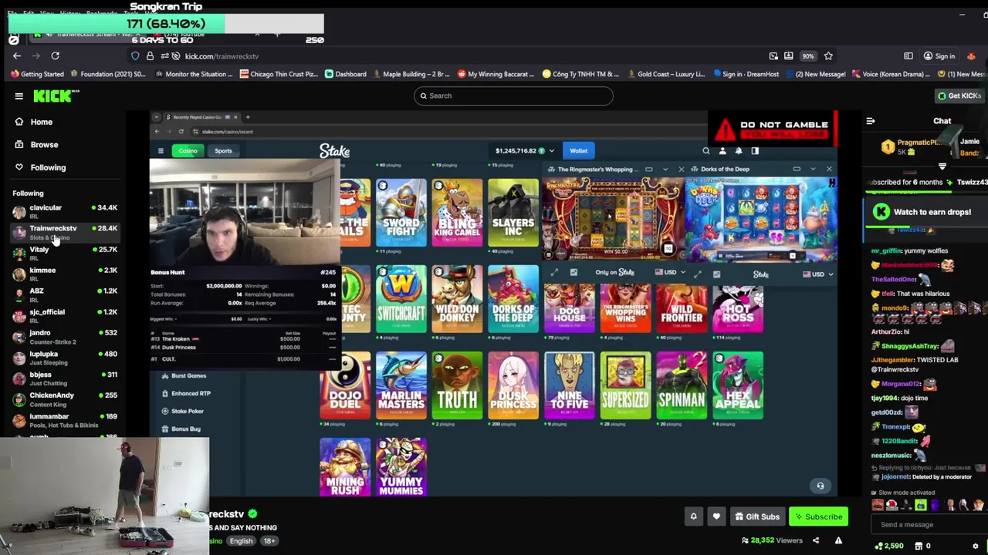Click the blue Wallet button on Stake

[578, 150]
